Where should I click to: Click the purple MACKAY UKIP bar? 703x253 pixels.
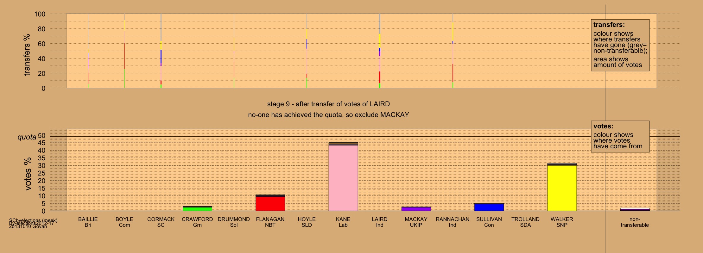[x=416, y=209]
